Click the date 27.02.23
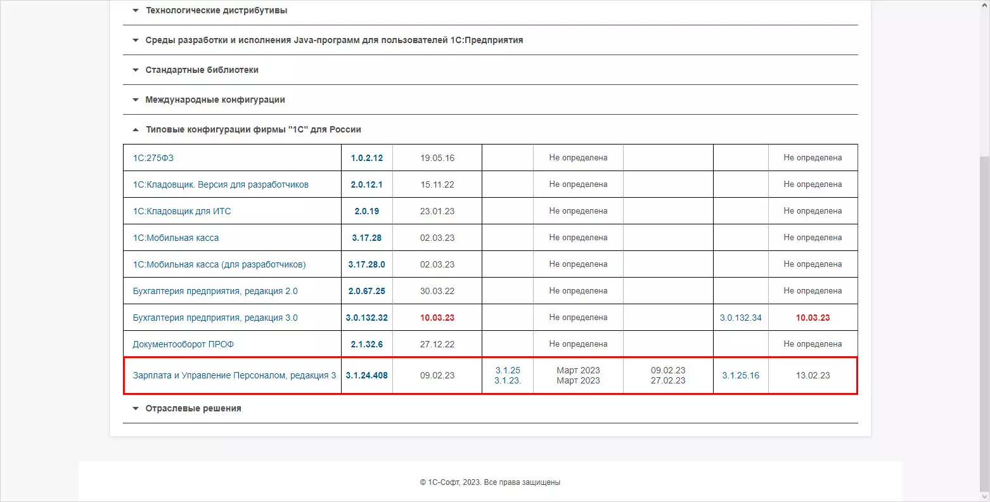990x502 pixels. click(668, 380)
